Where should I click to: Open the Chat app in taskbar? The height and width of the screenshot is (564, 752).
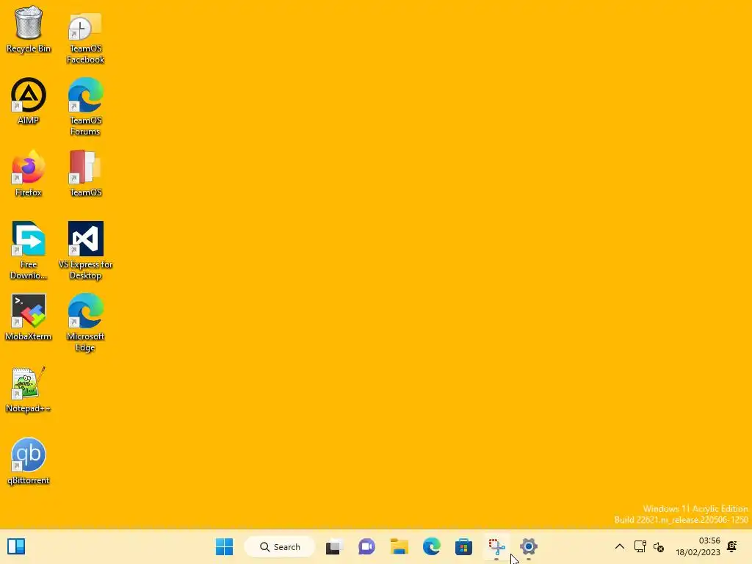367,546
